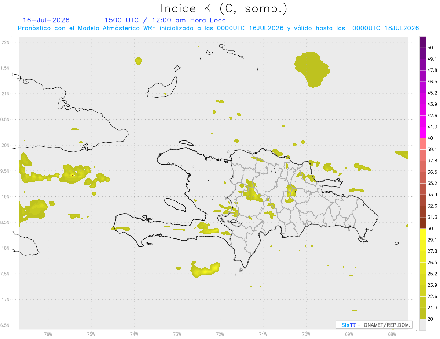Click the color scale value "22.6"

click(432, 296)
